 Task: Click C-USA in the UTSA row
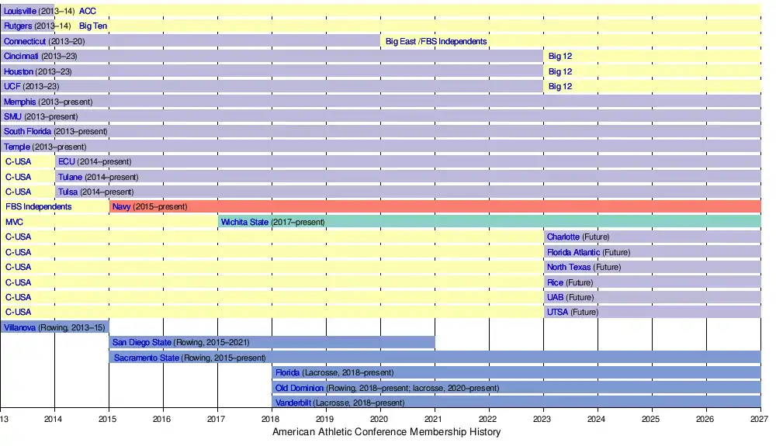point(19,312)
